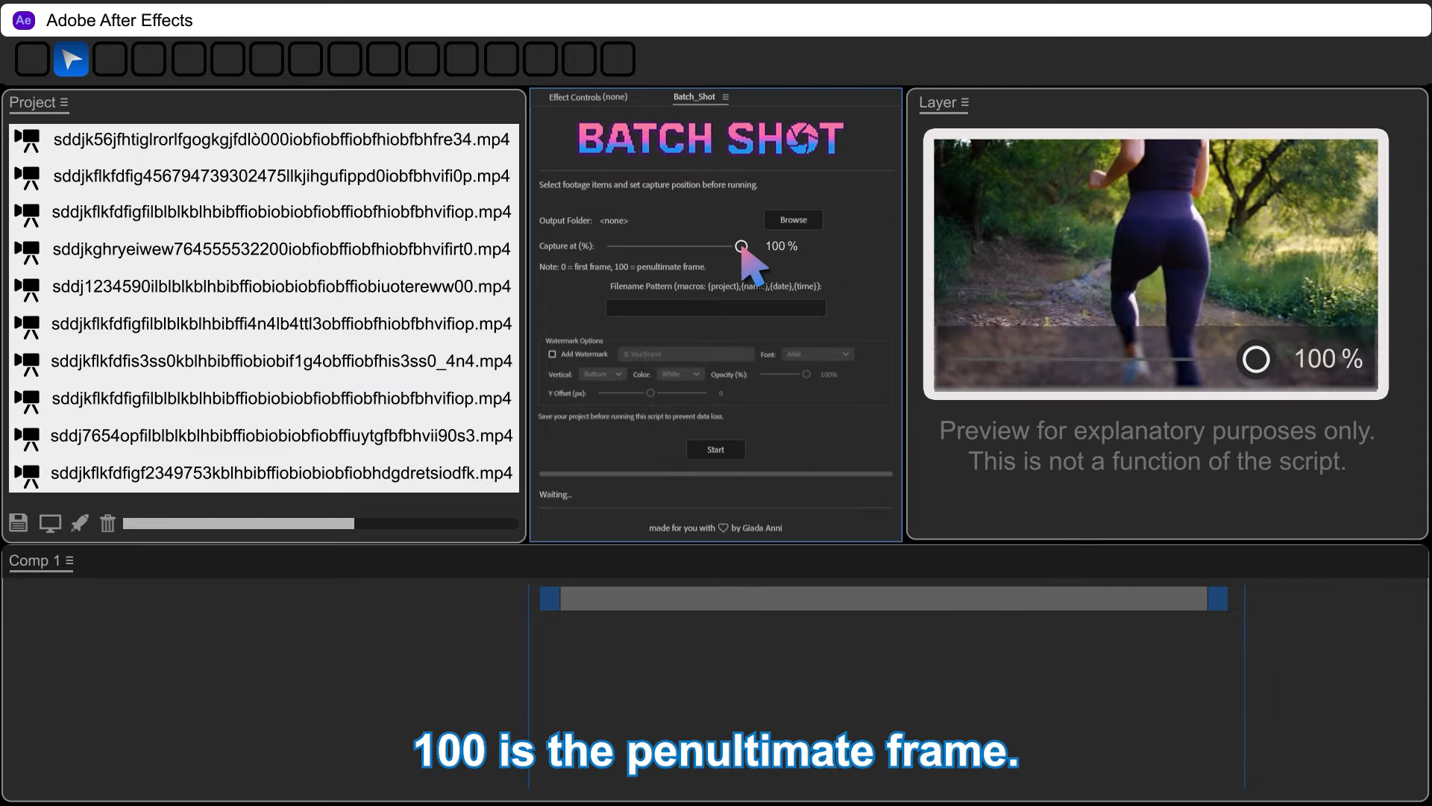This screenshot has height=806, width=1432.
Task: Switch to Effect Controls tab
Action: pyautogui.click(x=588, y=97)
